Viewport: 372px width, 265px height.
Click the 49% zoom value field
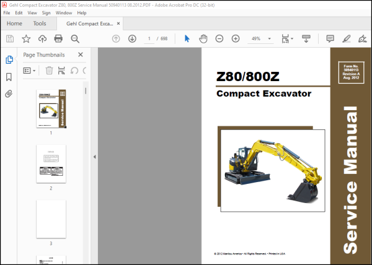pyautogui.click(x=256, y=38)
